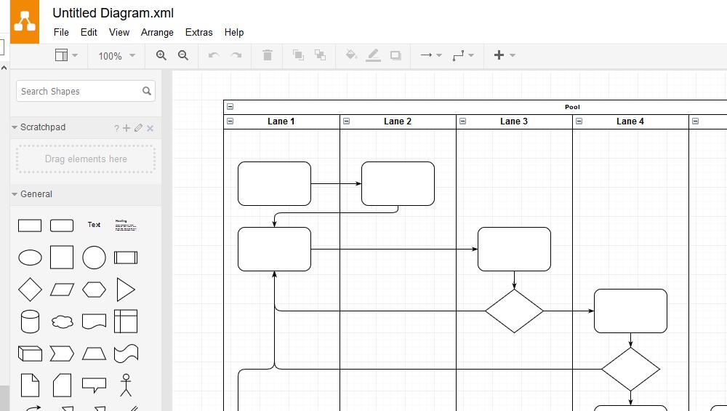Select the process shape with side bars
This screenshot has width=727, height=411.
coord(126,258)
